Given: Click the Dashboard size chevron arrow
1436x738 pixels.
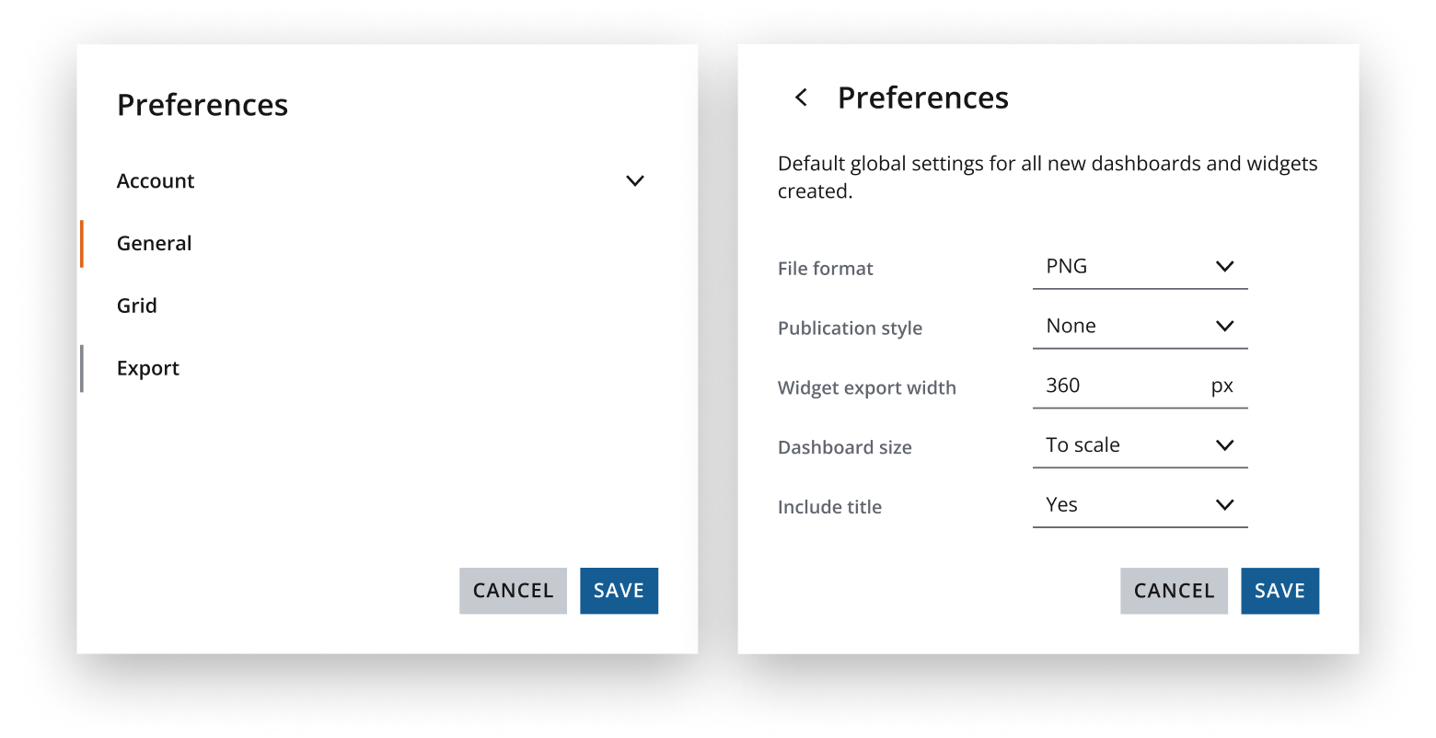Looking at the screenshot, I should [1224, 445].
